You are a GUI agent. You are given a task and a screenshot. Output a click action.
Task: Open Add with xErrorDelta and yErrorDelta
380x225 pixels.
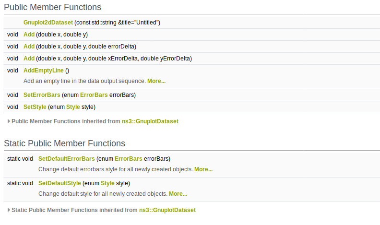29,59
